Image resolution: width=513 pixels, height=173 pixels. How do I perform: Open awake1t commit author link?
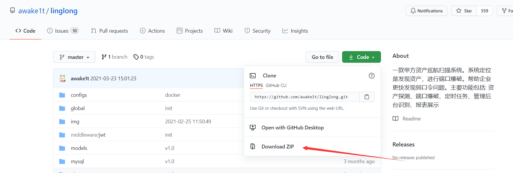click(x=80, y=78)
